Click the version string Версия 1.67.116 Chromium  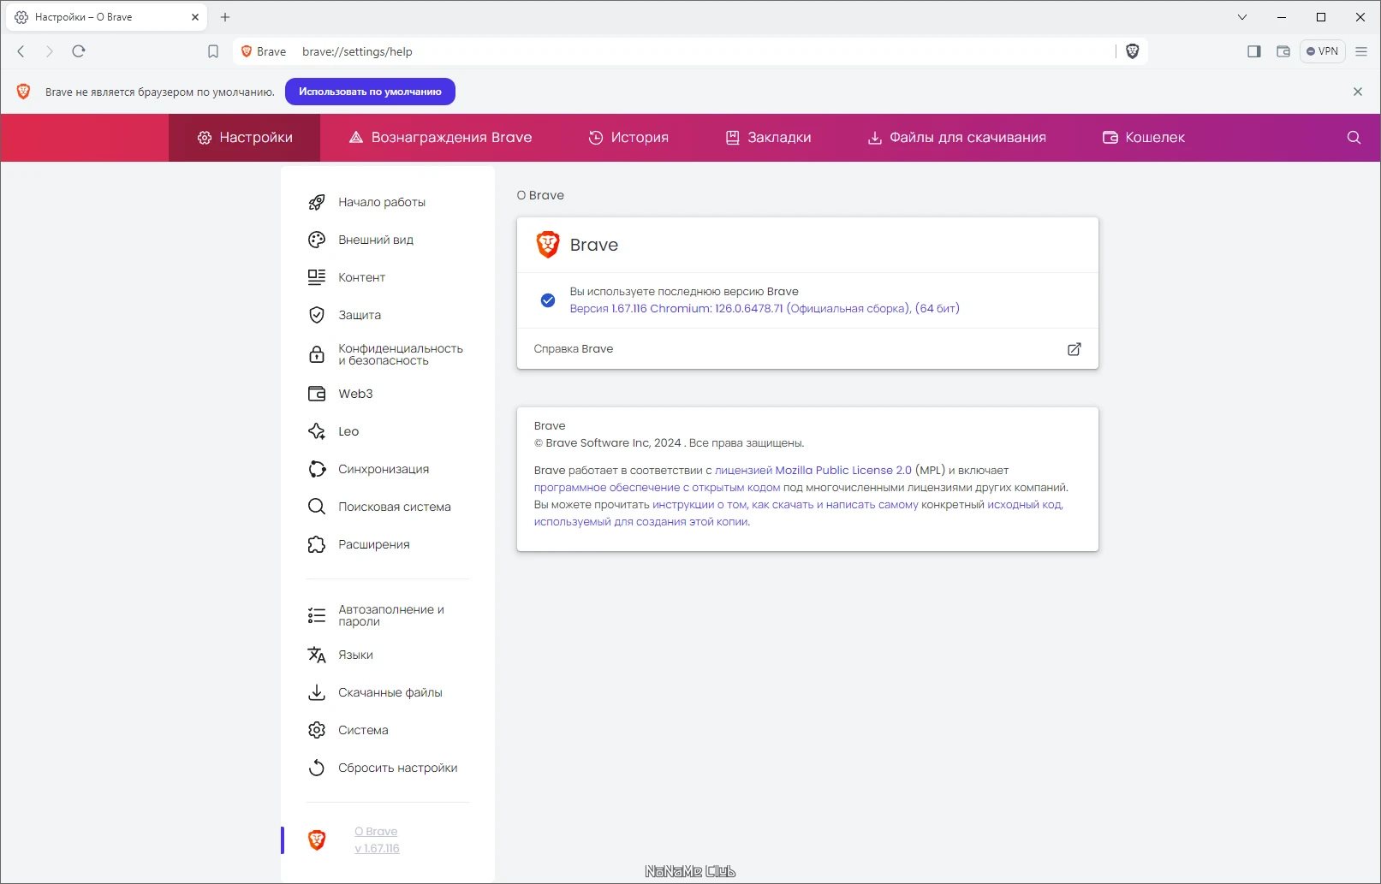click(765, 309)
